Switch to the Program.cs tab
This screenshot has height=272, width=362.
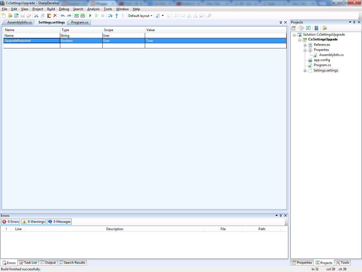pos(79,22)
